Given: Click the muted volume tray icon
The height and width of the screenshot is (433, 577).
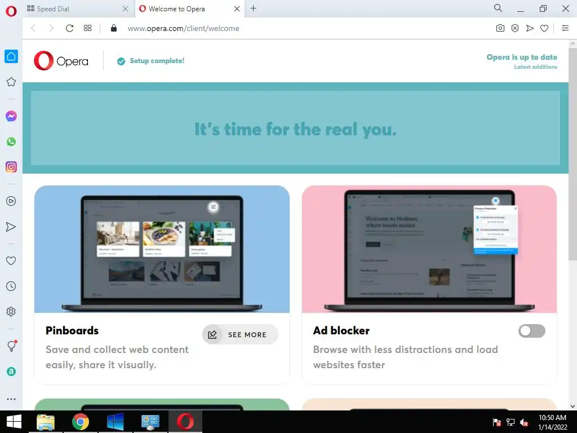Looking at the screenshot, I should click(524, 422).
